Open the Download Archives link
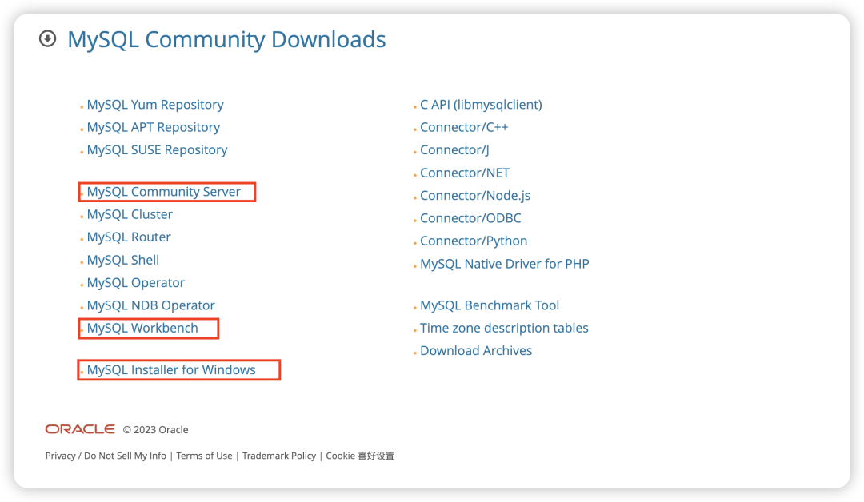This screenshot has width=864, height=502. point(476,351)
